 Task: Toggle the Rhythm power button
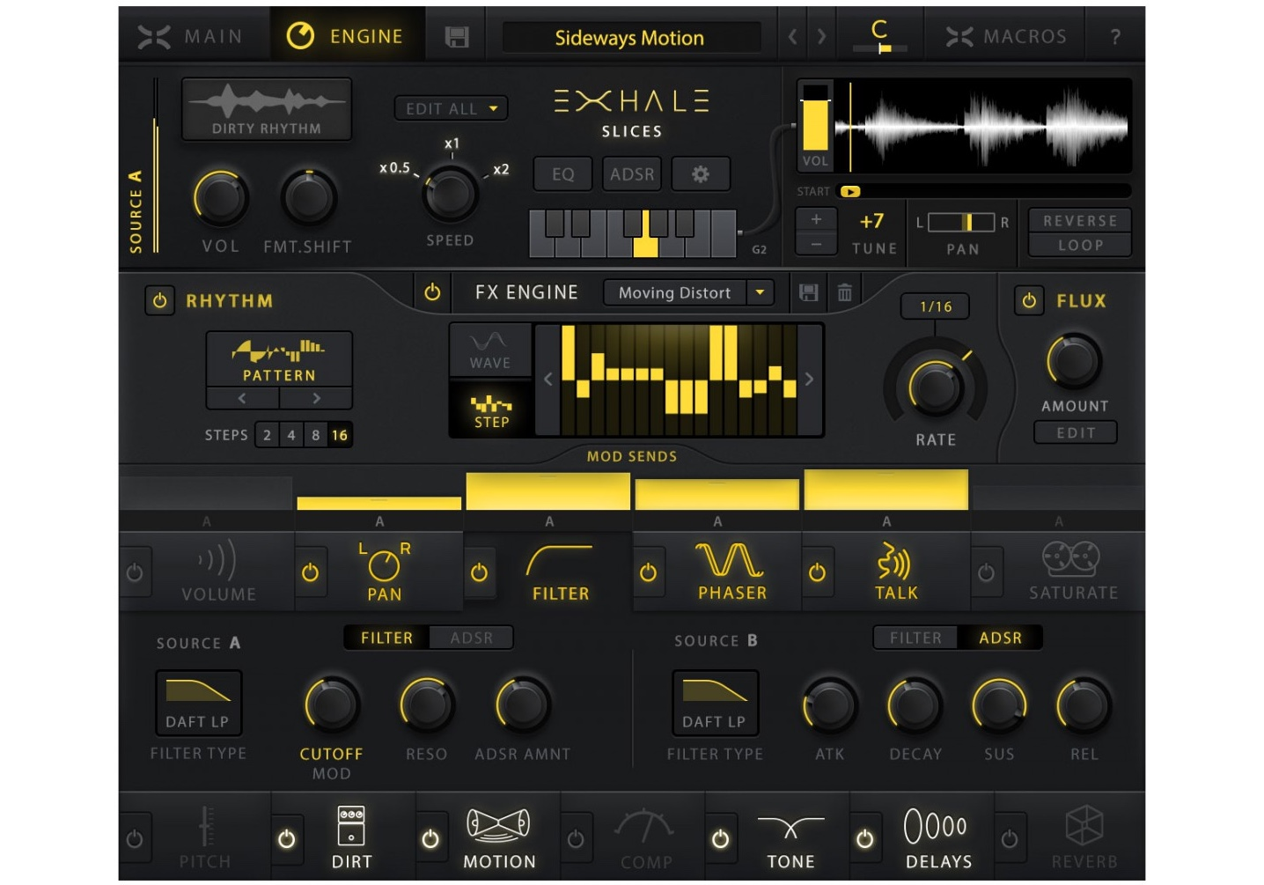point(159,301)
